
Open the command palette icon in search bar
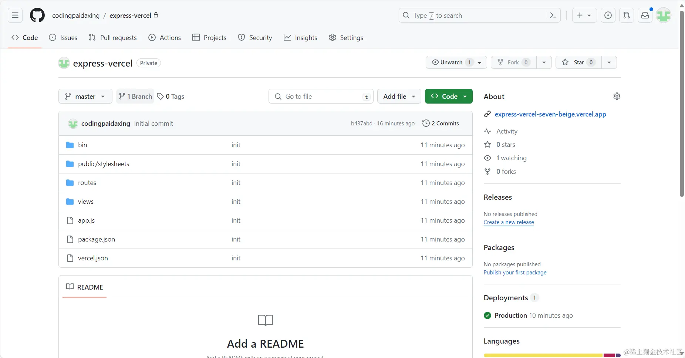(x=553, y=15)
